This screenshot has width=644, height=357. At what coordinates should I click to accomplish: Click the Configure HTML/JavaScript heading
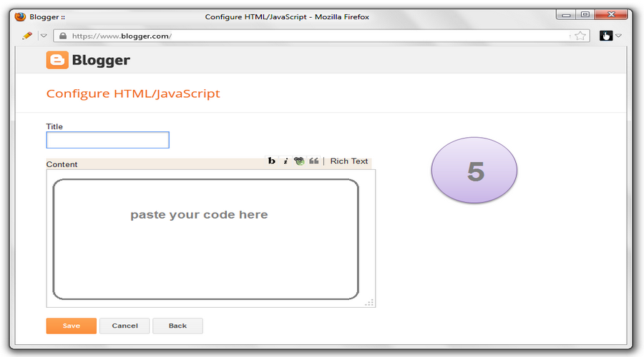pyautogui.click(x=133, y=94)
